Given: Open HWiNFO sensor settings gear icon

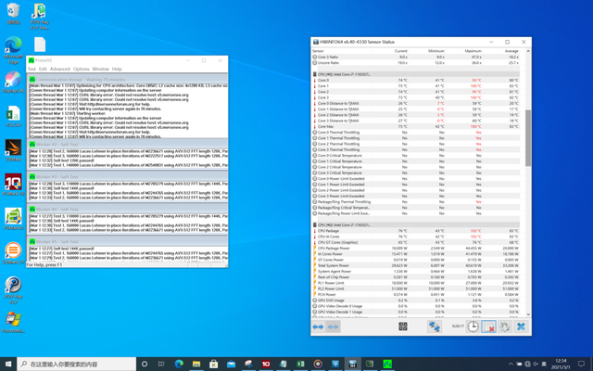Looking at the screenshot, I should (505, 326).
